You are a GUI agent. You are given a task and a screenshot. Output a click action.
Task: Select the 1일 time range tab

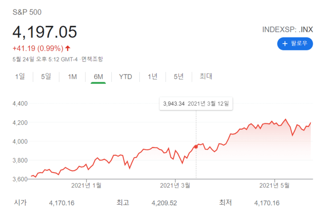[20, 77]
